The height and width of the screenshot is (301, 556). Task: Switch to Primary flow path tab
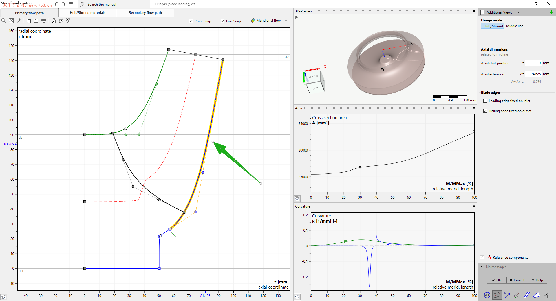pos(30,13)
